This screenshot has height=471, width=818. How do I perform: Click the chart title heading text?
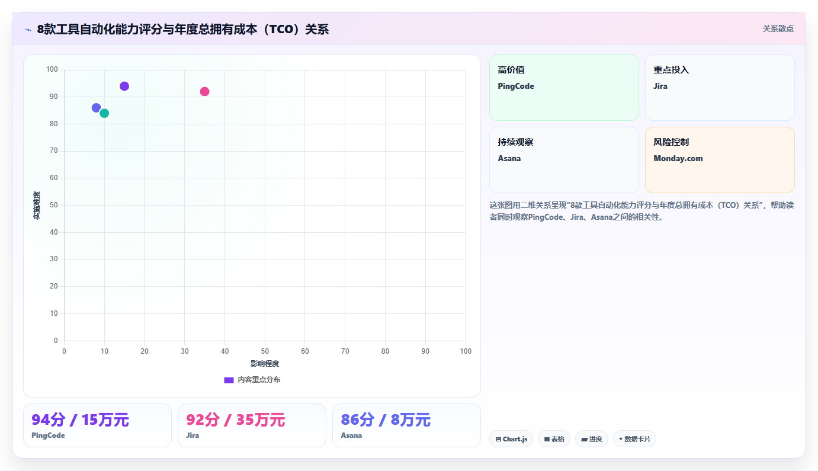tap(182, 29)
